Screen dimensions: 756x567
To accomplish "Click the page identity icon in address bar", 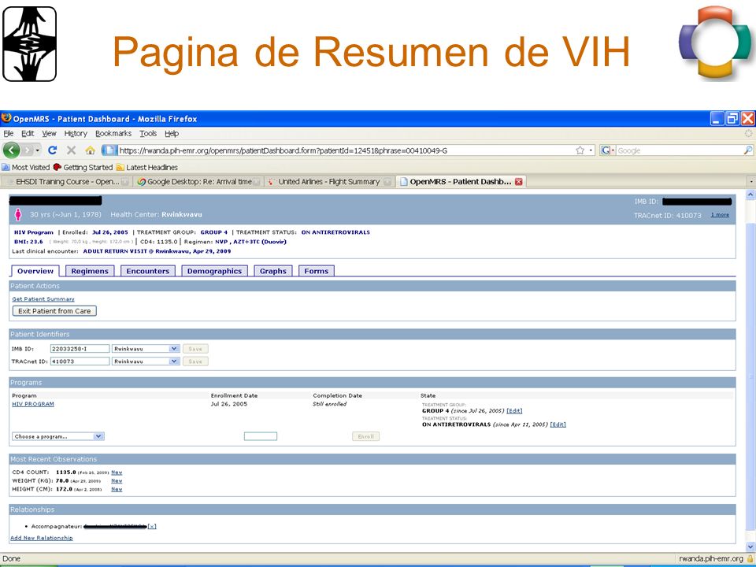I will tap(109, 150).
